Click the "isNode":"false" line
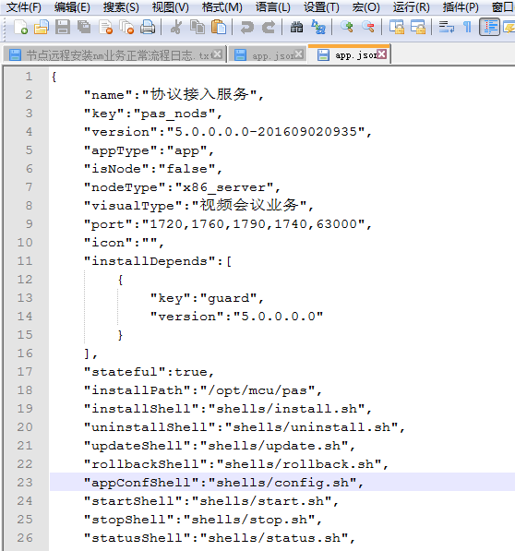The image size is (515, 551). (x=153, y=169)
